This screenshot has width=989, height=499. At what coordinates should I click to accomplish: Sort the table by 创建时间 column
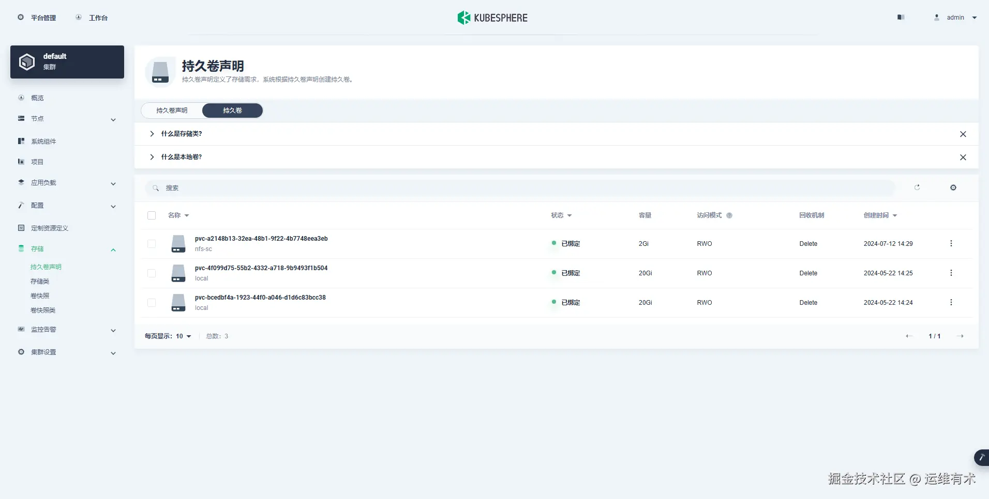[x=880, y=215]
